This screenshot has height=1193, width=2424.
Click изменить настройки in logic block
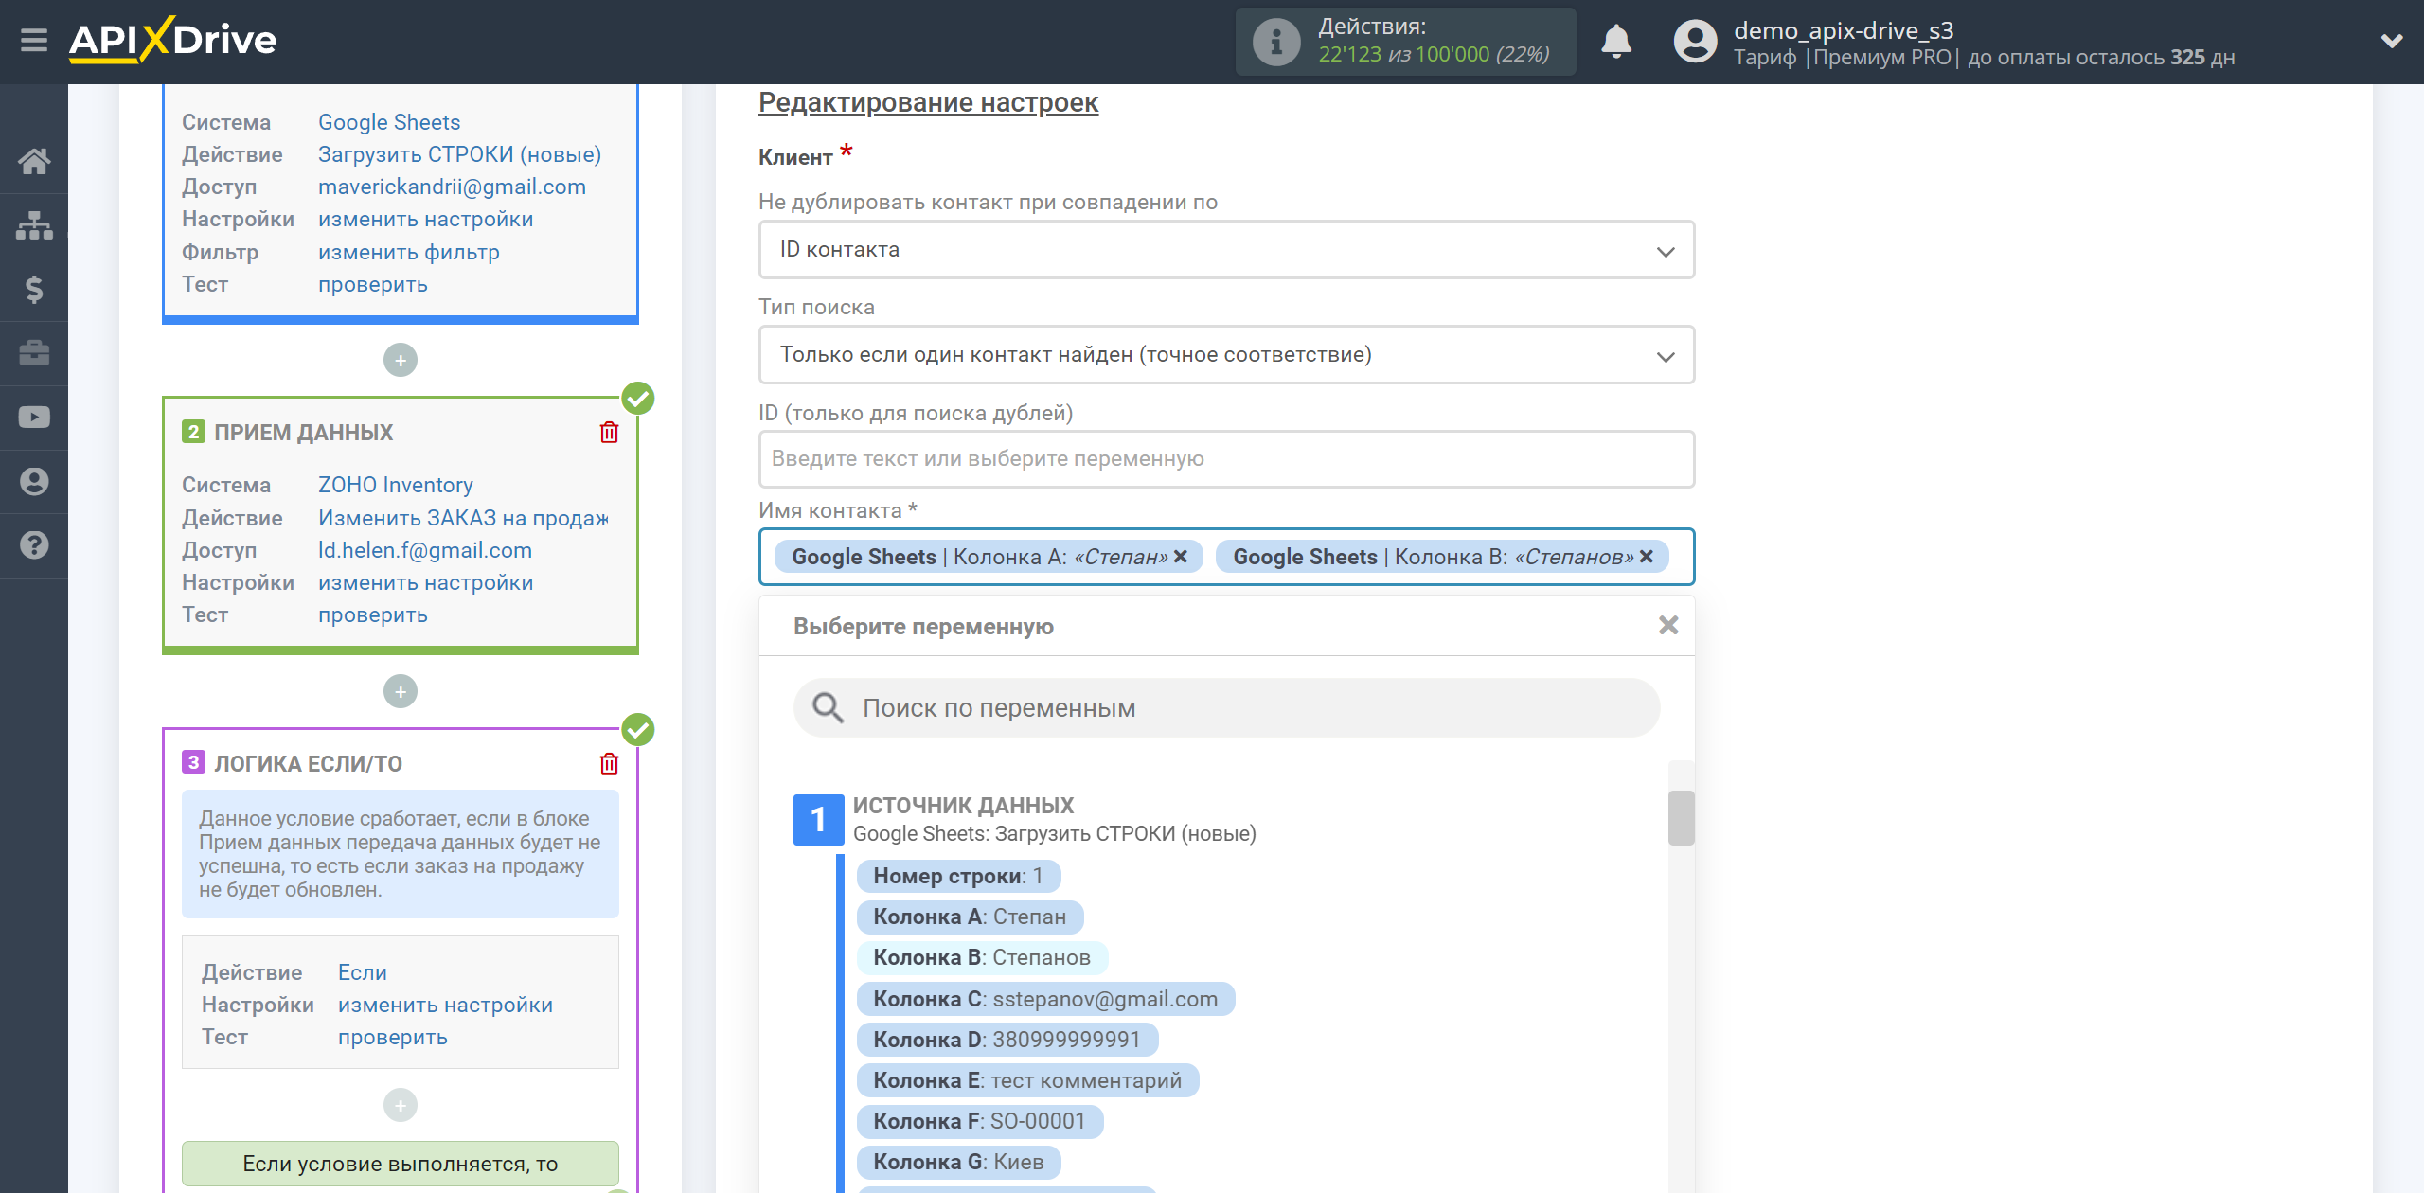pos(445,1005)
